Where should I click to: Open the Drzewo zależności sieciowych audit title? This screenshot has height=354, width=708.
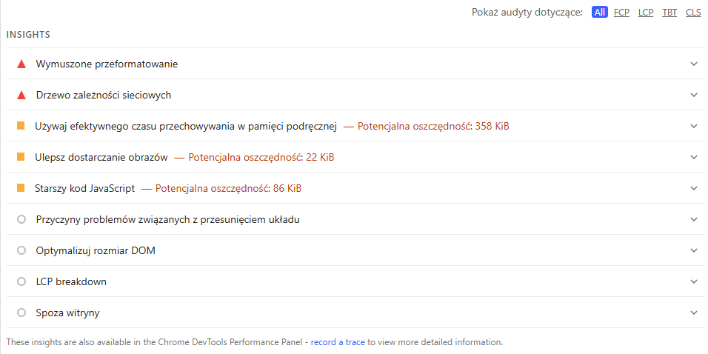click(104, 96)
